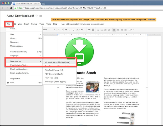The image size is (163, 126).
Task: Select Rename... from File menu
Action: point(24,42)
